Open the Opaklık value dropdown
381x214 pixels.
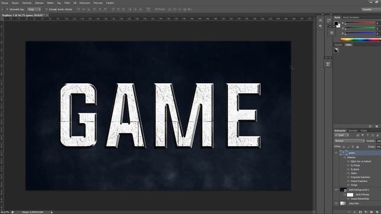(x=379, y=141)
